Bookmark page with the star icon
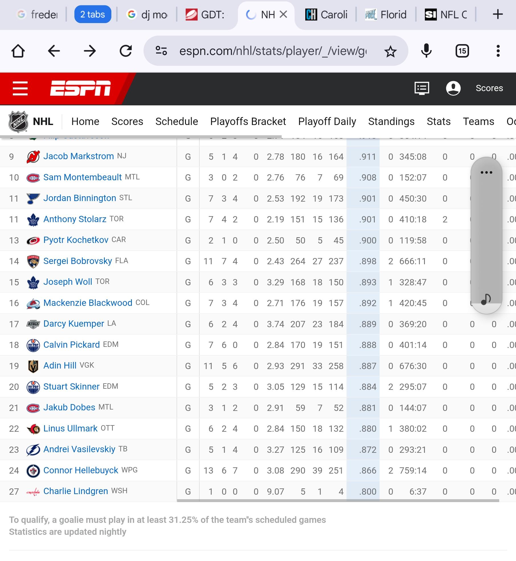The image size is (516, 561). pyautogui.click(x=390, y=52)
